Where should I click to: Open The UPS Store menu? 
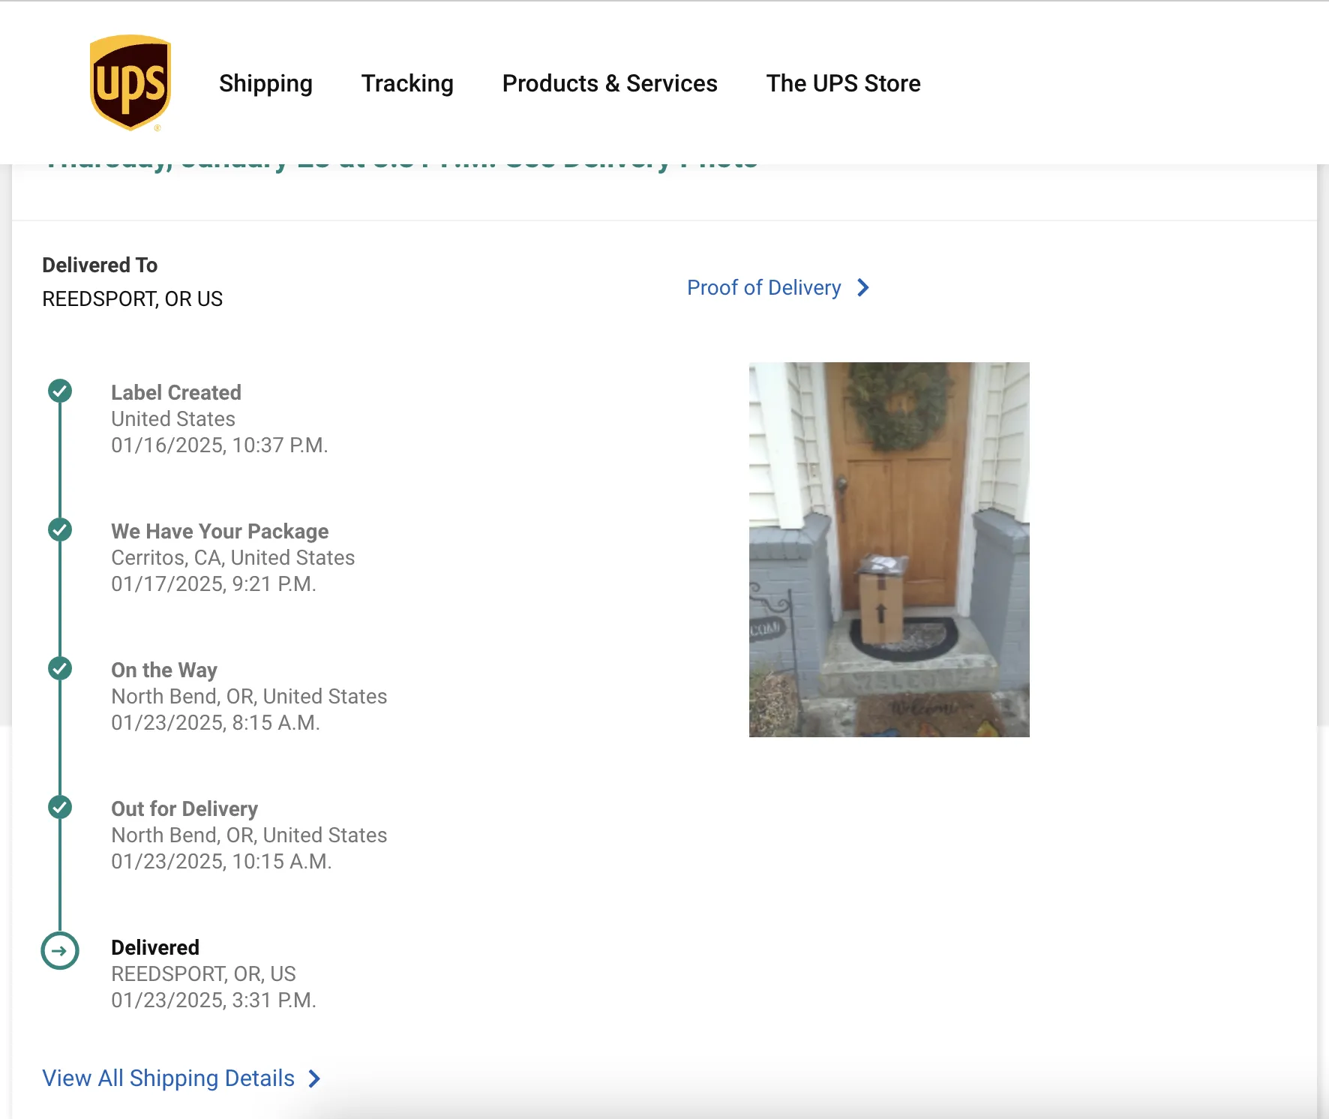pos(843,83)
